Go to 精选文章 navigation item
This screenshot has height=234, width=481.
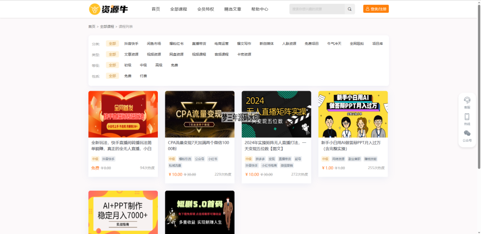tap(233, 9)
